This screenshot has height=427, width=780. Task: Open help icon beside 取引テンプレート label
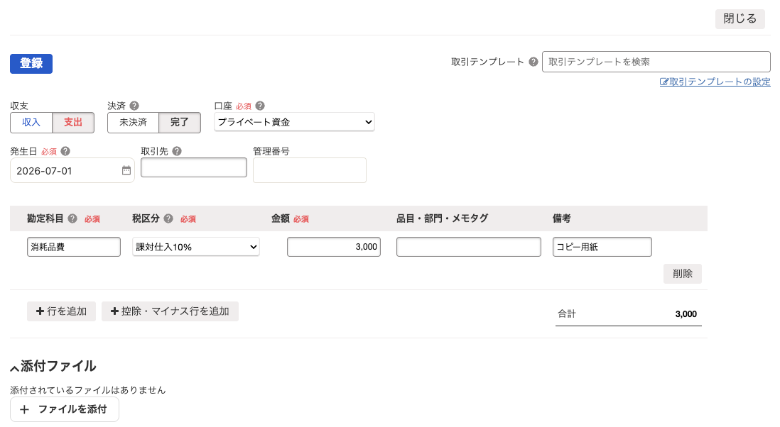coord(533,62)
